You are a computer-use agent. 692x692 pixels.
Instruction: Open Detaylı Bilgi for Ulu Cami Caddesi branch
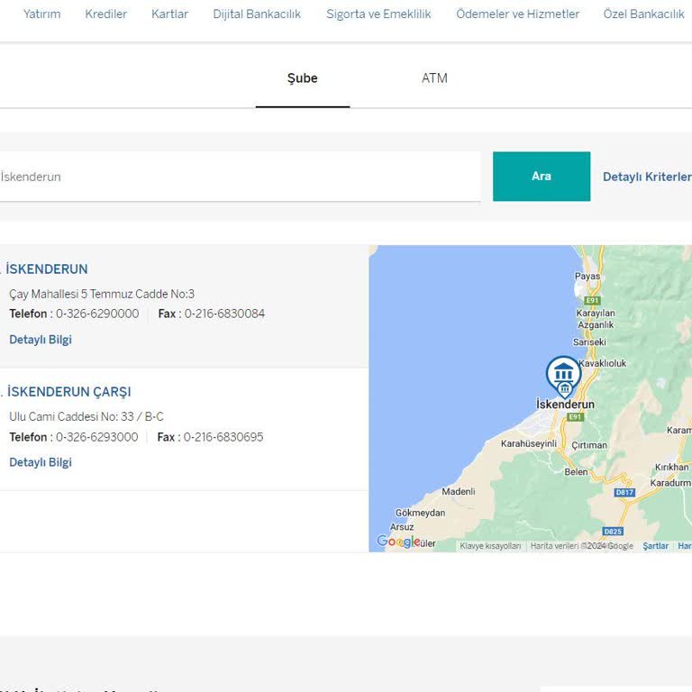tap(41, 462)
